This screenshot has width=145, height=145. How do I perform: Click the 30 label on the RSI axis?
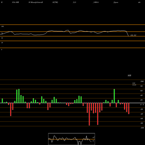(2, 43)
